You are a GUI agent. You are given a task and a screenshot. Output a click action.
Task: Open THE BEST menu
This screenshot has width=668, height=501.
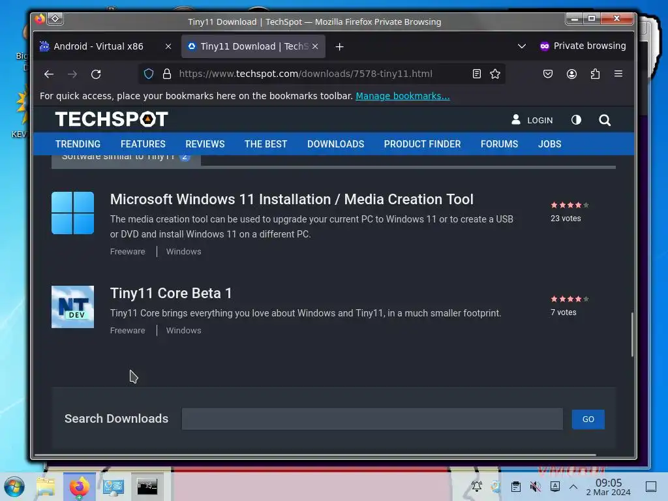266,144
